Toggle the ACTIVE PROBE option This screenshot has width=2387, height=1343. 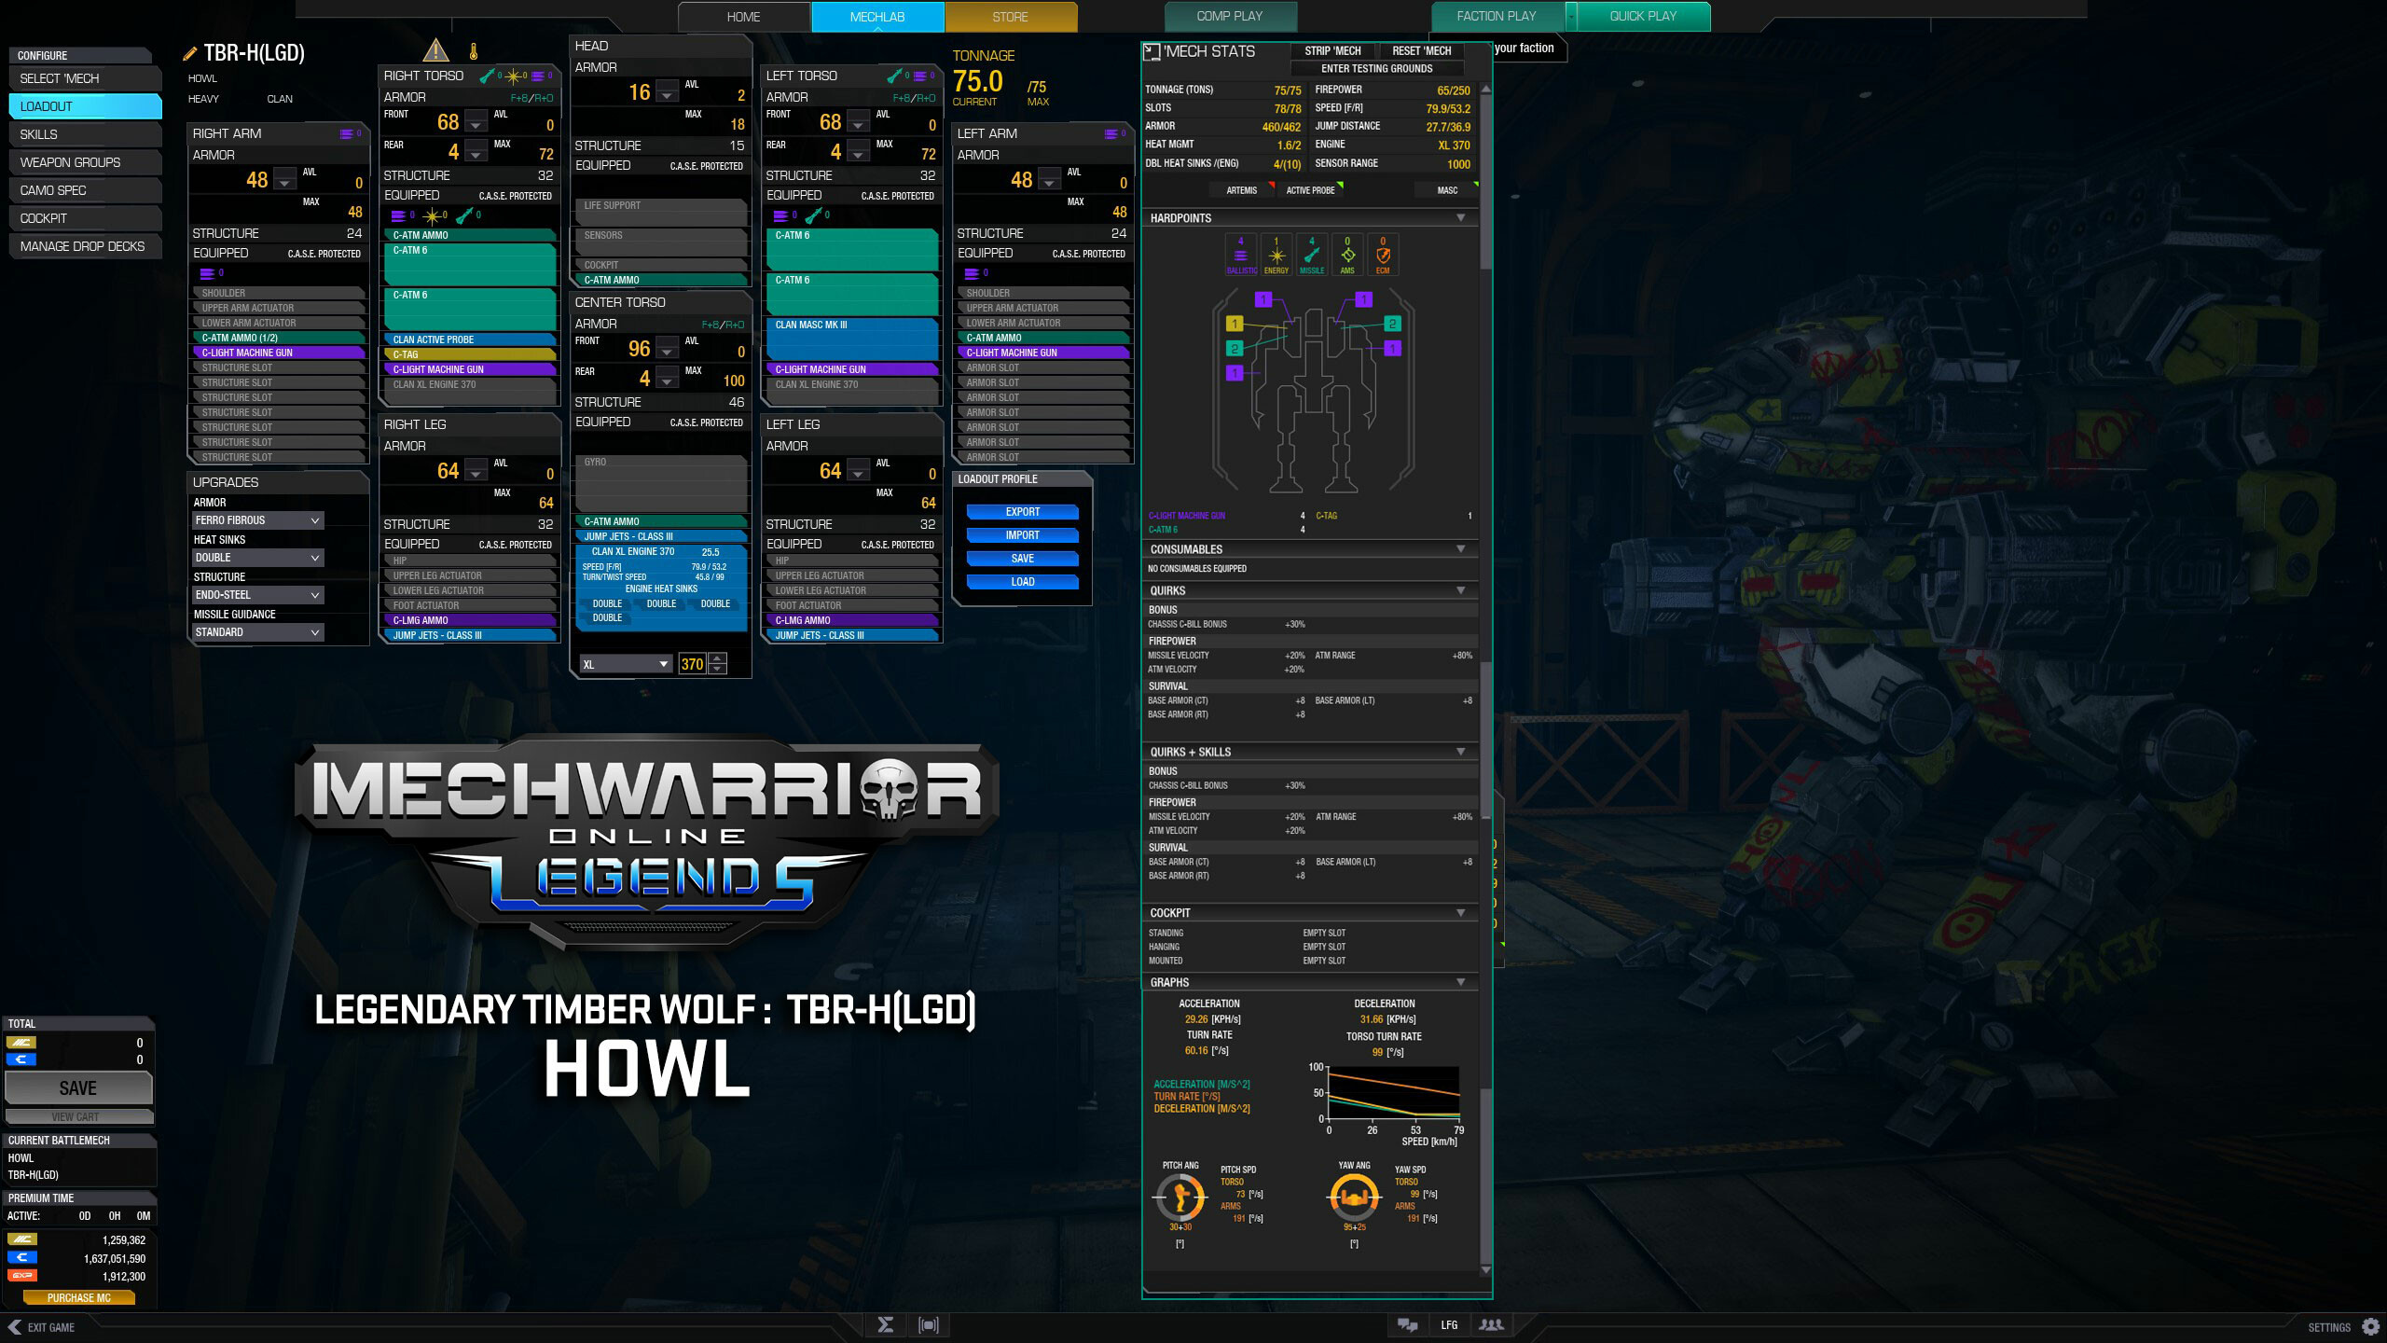1308,189
